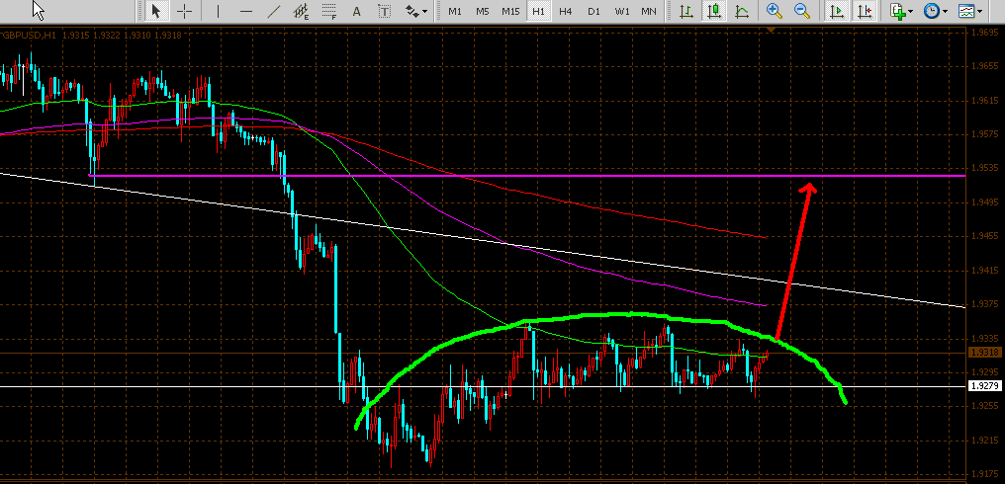Viewport: 1005px width, 484px height.
Task: Pick the Text Label (T) tool
Action: (x=384, y=11)
